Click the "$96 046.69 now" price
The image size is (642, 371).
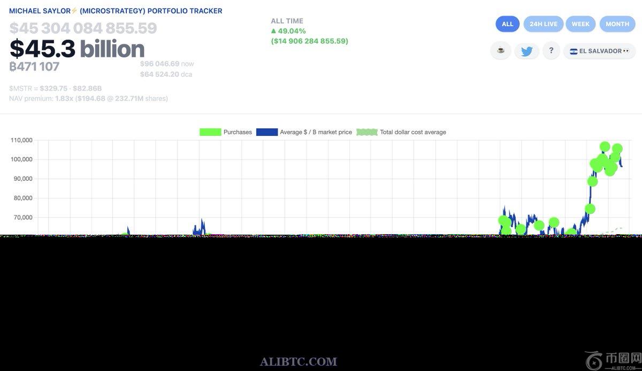point(167,64)
